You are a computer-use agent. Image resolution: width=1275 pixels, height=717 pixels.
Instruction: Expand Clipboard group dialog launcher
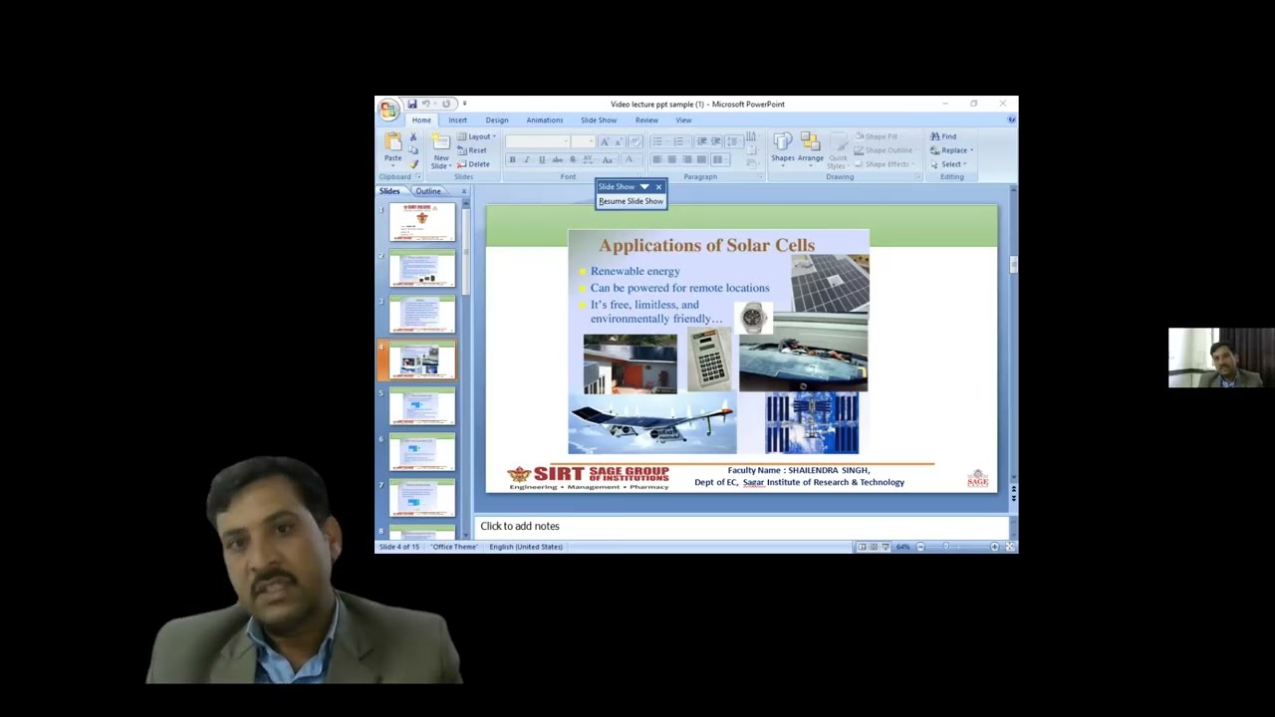pyautogui.click(x=418, y=177)
